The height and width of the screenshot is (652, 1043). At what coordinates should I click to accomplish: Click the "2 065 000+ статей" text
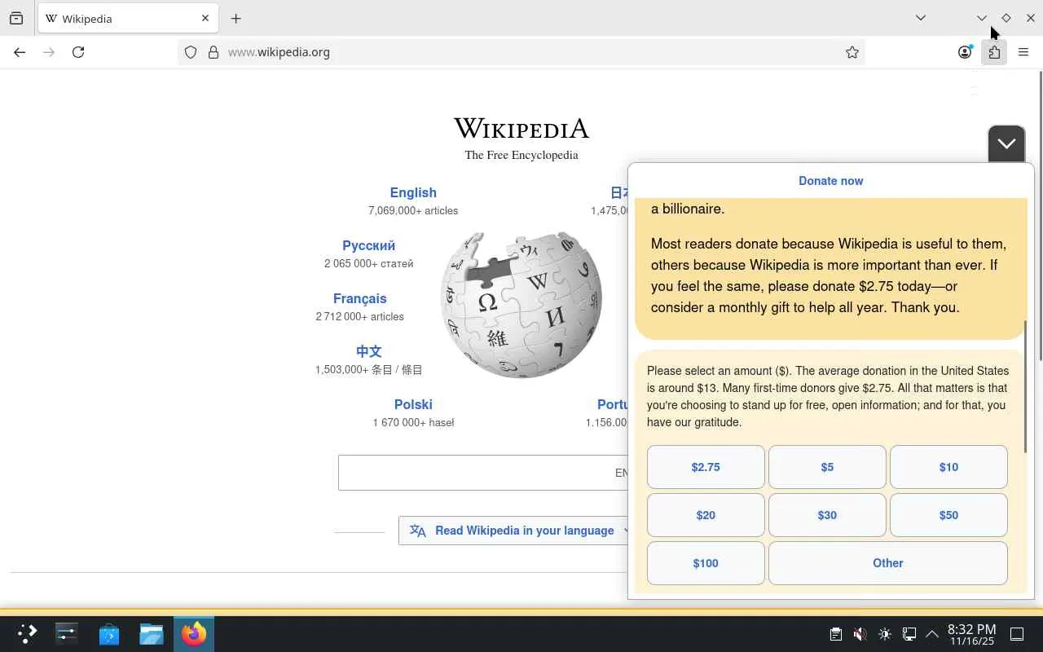pyautogui.click(x=368, y=264)
